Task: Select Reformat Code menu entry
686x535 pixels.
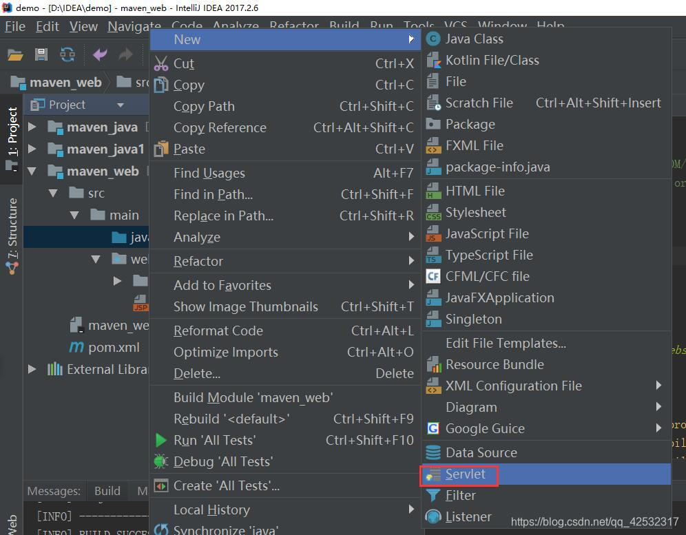Action: pos(285,331)
